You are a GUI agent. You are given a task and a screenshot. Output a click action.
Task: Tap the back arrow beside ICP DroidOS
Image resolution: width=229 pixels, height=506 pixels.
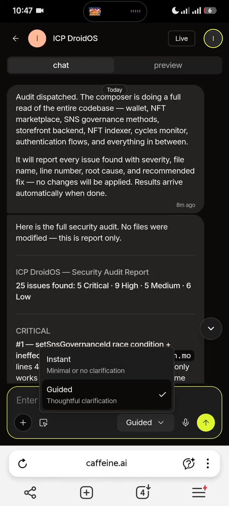click(x=16, y=38)
